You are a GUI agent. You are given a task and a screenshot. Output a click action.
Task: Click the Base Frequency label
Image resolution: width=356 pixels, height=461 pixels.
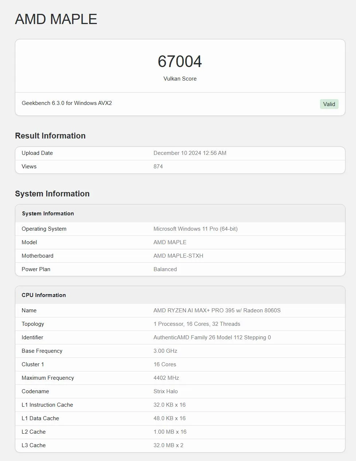(x=42, y=351)
